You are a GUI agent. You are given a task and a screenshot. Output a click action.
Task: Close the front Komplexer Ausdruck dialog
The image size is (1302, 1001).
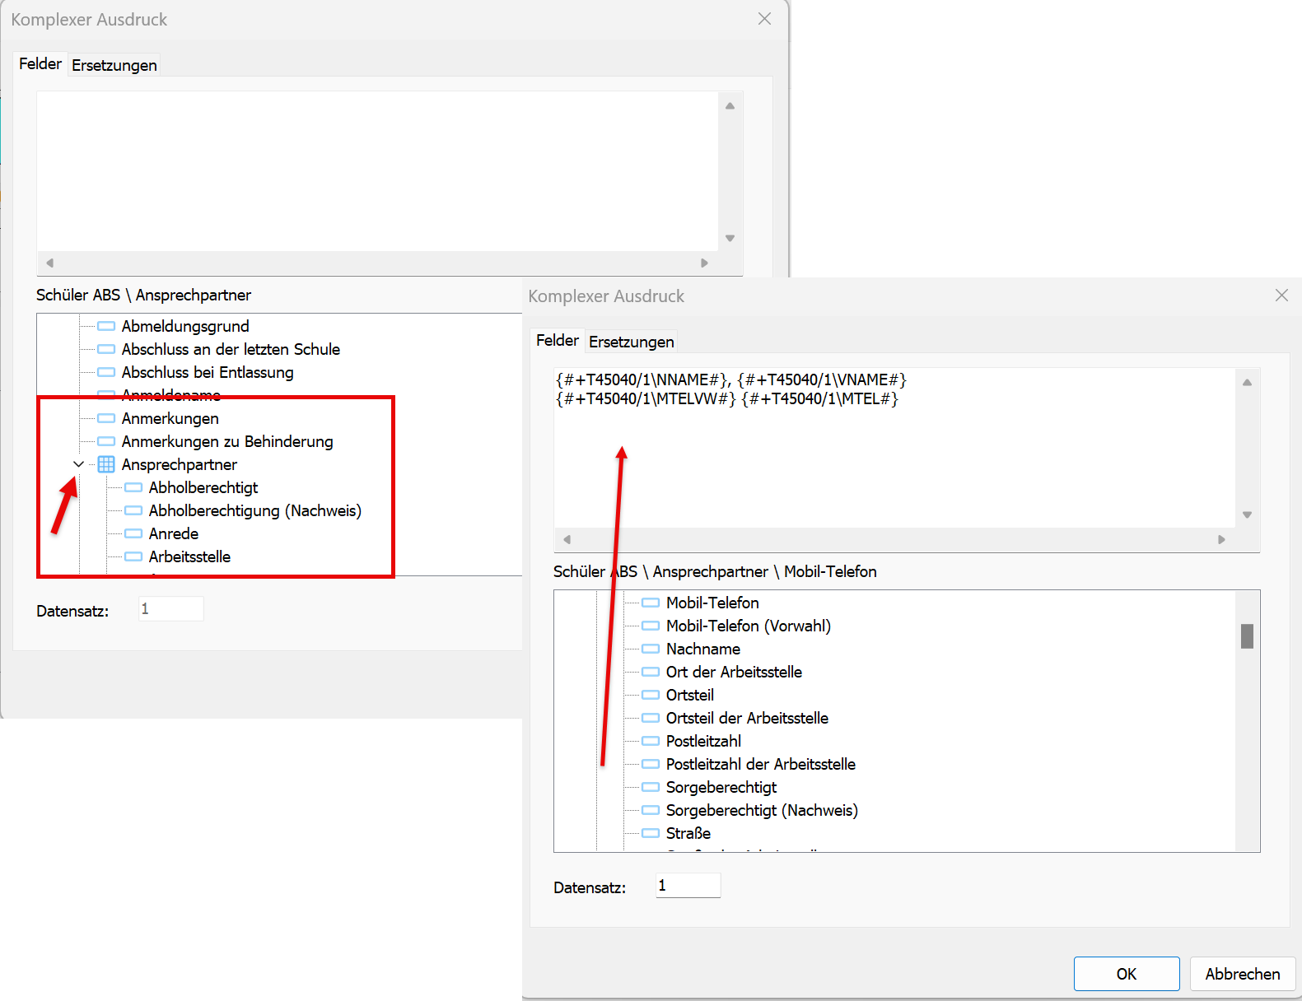[1281, 296]
